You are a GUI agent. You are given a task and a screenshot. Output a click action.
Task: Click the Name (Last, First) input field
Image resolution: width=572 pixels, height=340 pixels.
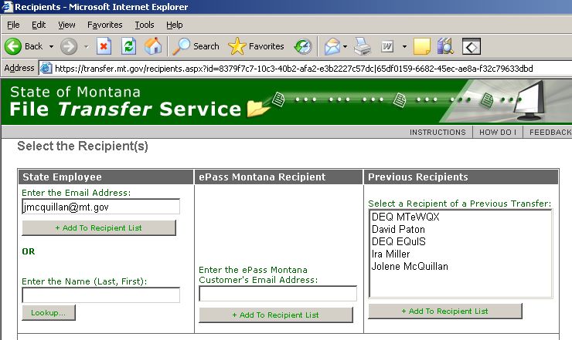tap(100, 295)
